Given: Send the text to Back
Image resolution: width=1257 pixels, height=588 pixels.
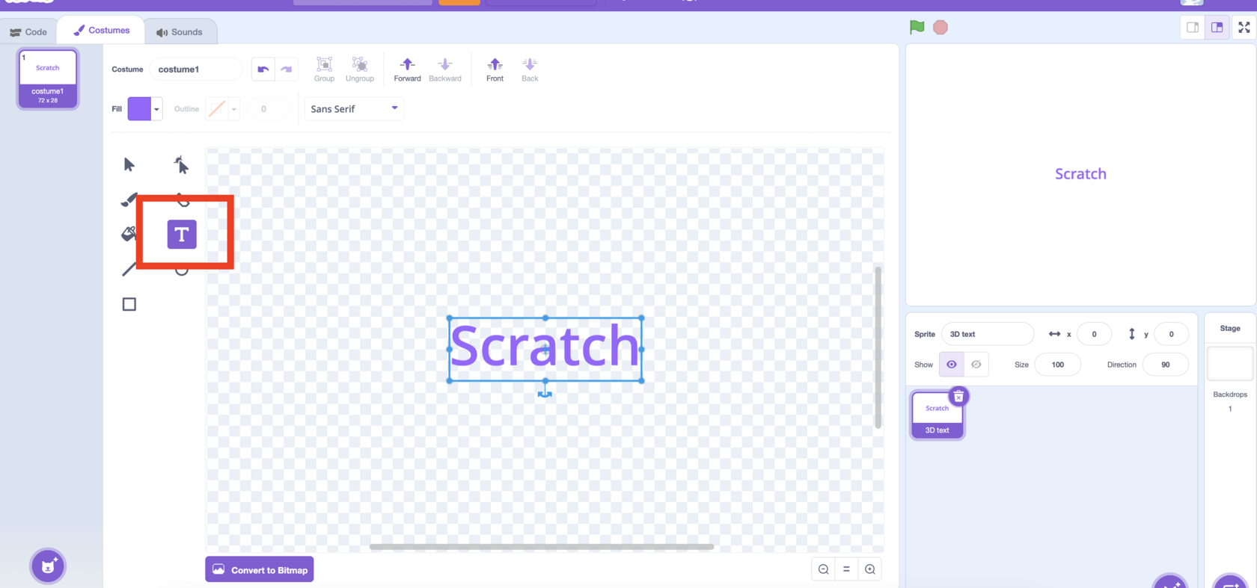Looking at the screenshot, I should pyautogui.click(x=530, y=69).
